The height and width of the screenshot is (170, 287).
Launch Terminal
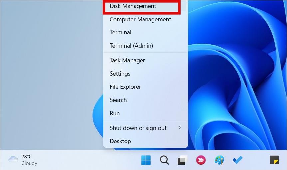145,32
